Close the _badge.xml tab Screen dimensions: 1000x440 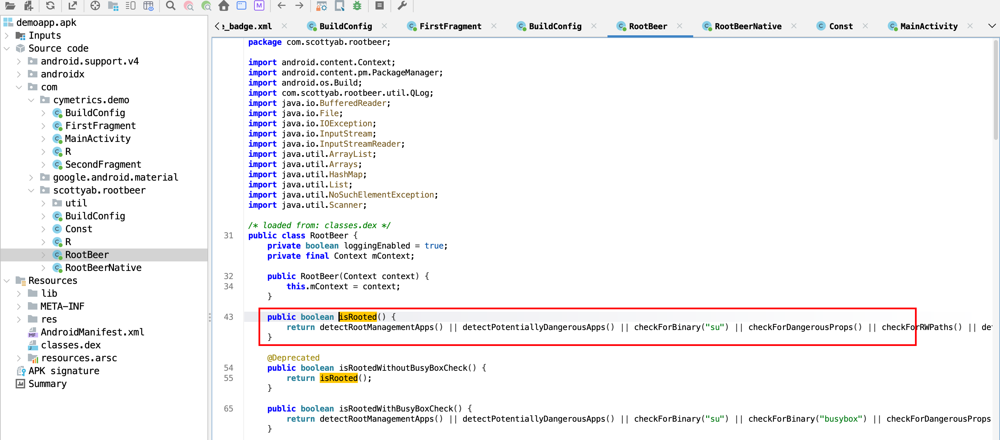284,26
